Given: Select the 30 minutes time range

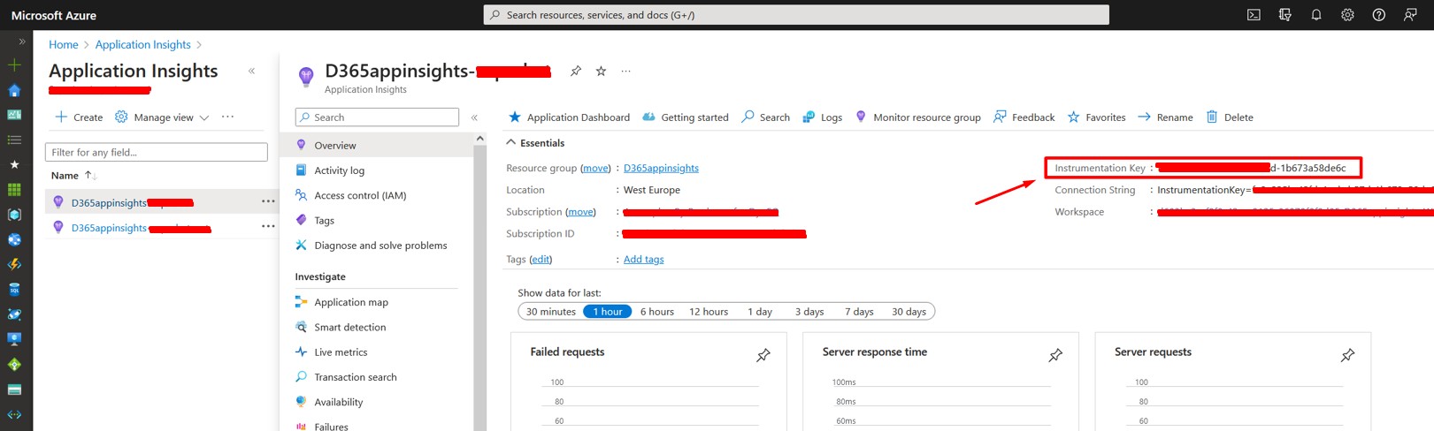Looking at the screenshot, I should [x=550, y=312].
